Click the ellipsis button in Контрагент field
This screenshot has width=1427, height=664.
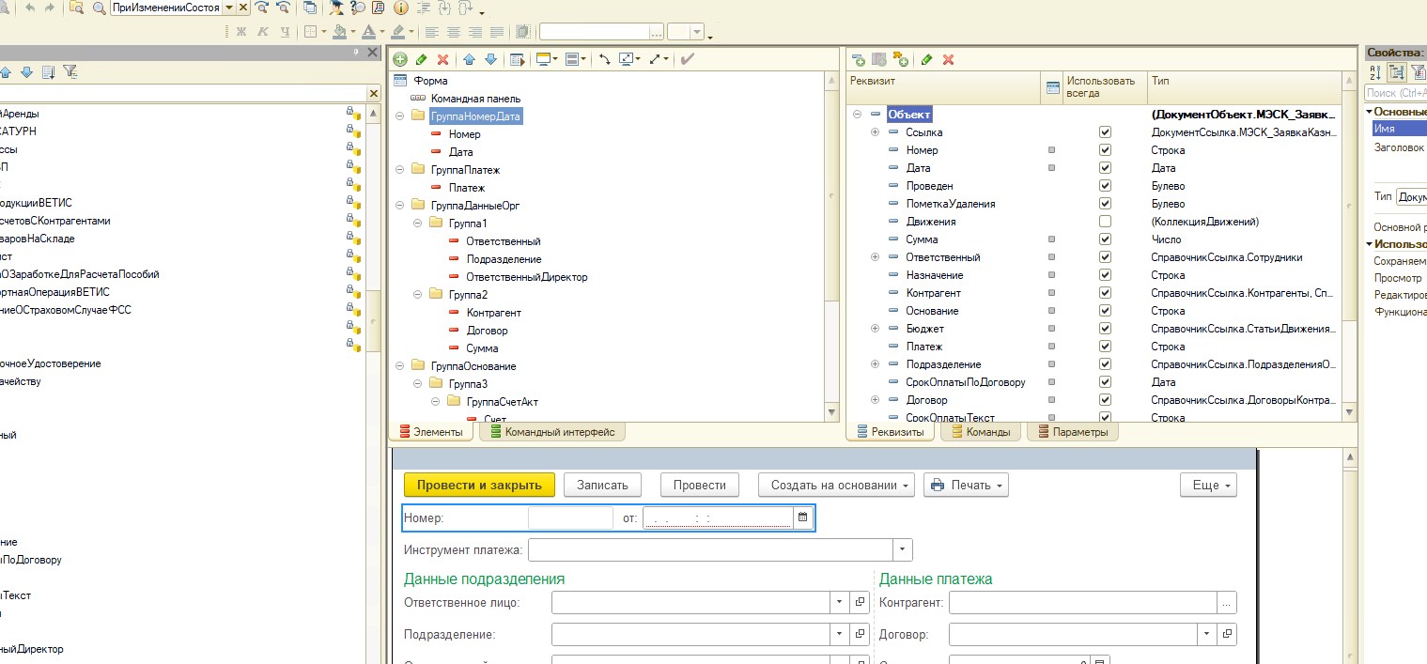point(1226,602)
